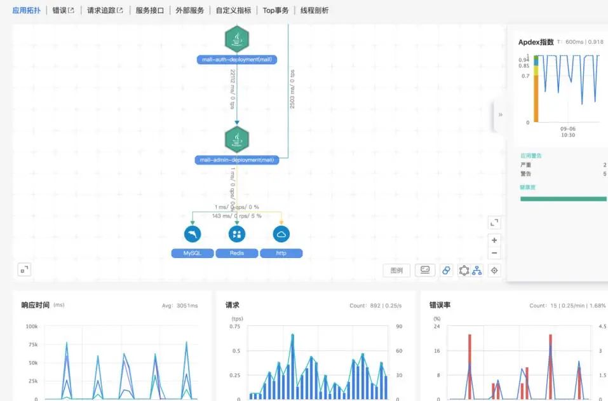608x401 pixels.
Task: Select the Redis node icon
Action: pyautogui.click(x=237, y=234)
